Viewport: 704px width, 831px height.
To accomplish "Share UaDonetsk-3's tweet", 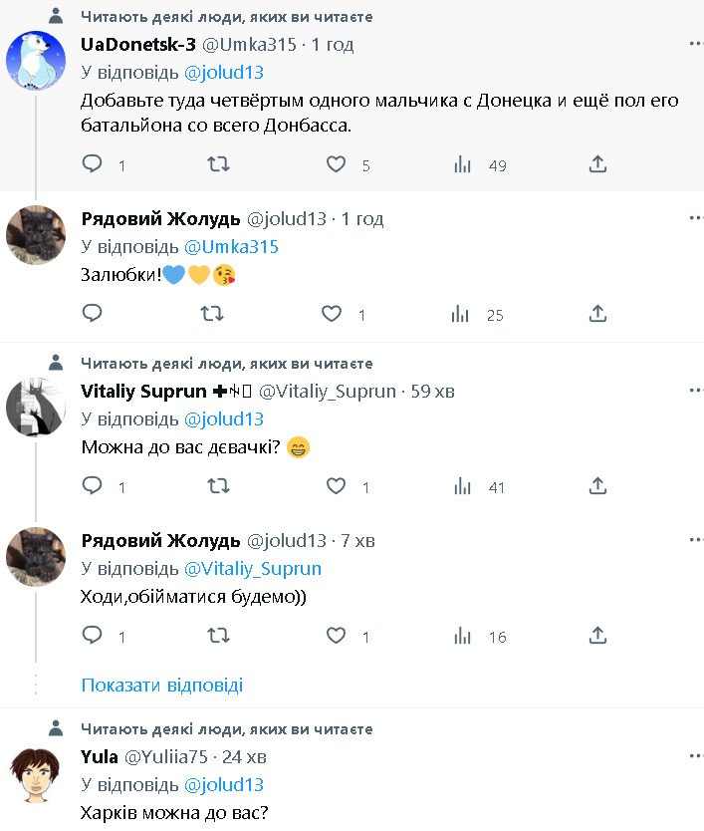I will [597, 164].
